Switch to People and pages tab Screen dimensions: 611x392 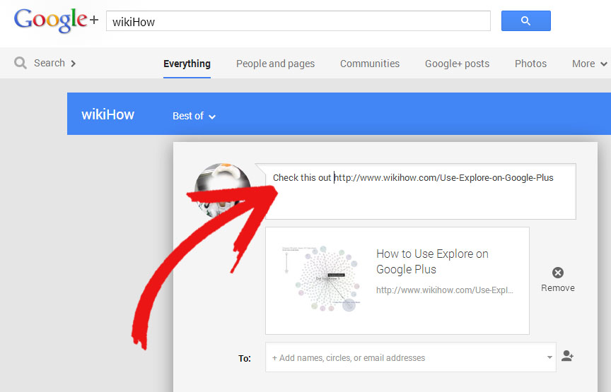coord(275,64)
